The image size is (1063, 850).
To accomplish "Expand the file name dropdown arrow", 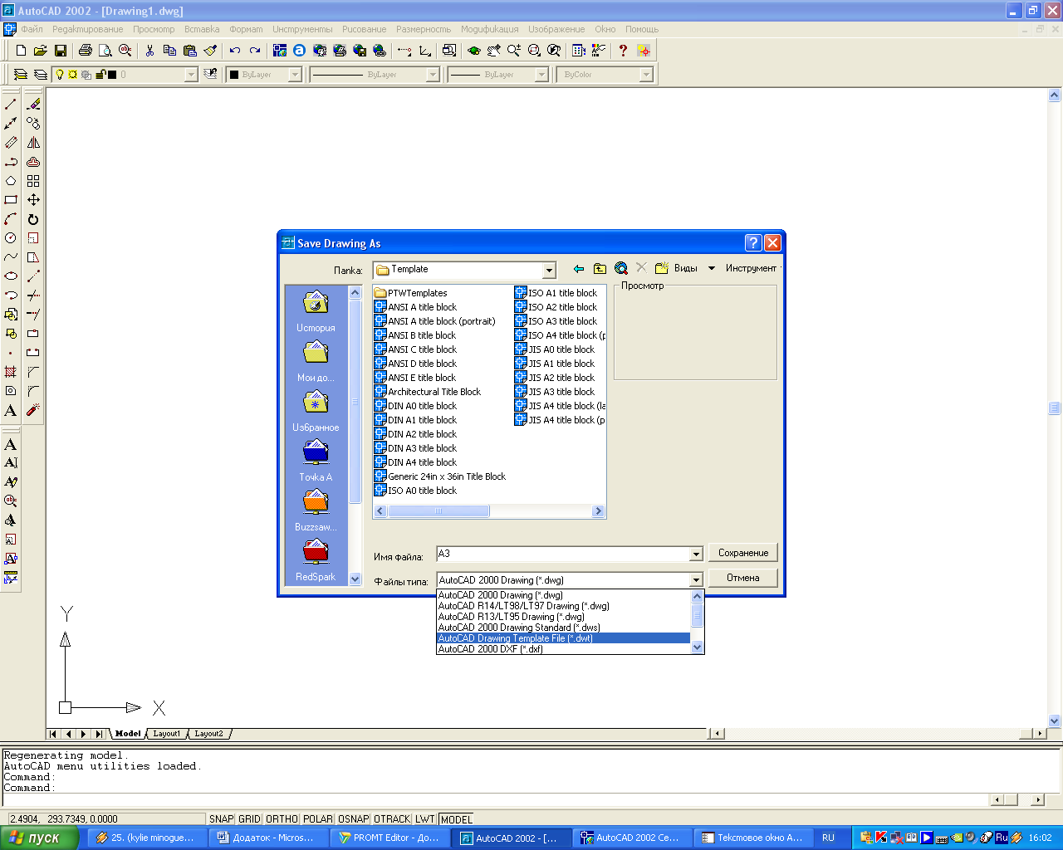I will [x=697, y=554].
